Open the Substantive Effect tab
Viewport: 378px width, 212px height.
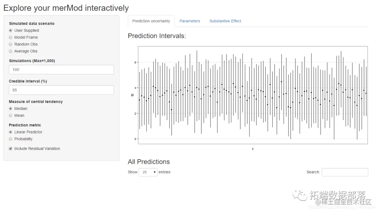[x=225, y=21]
